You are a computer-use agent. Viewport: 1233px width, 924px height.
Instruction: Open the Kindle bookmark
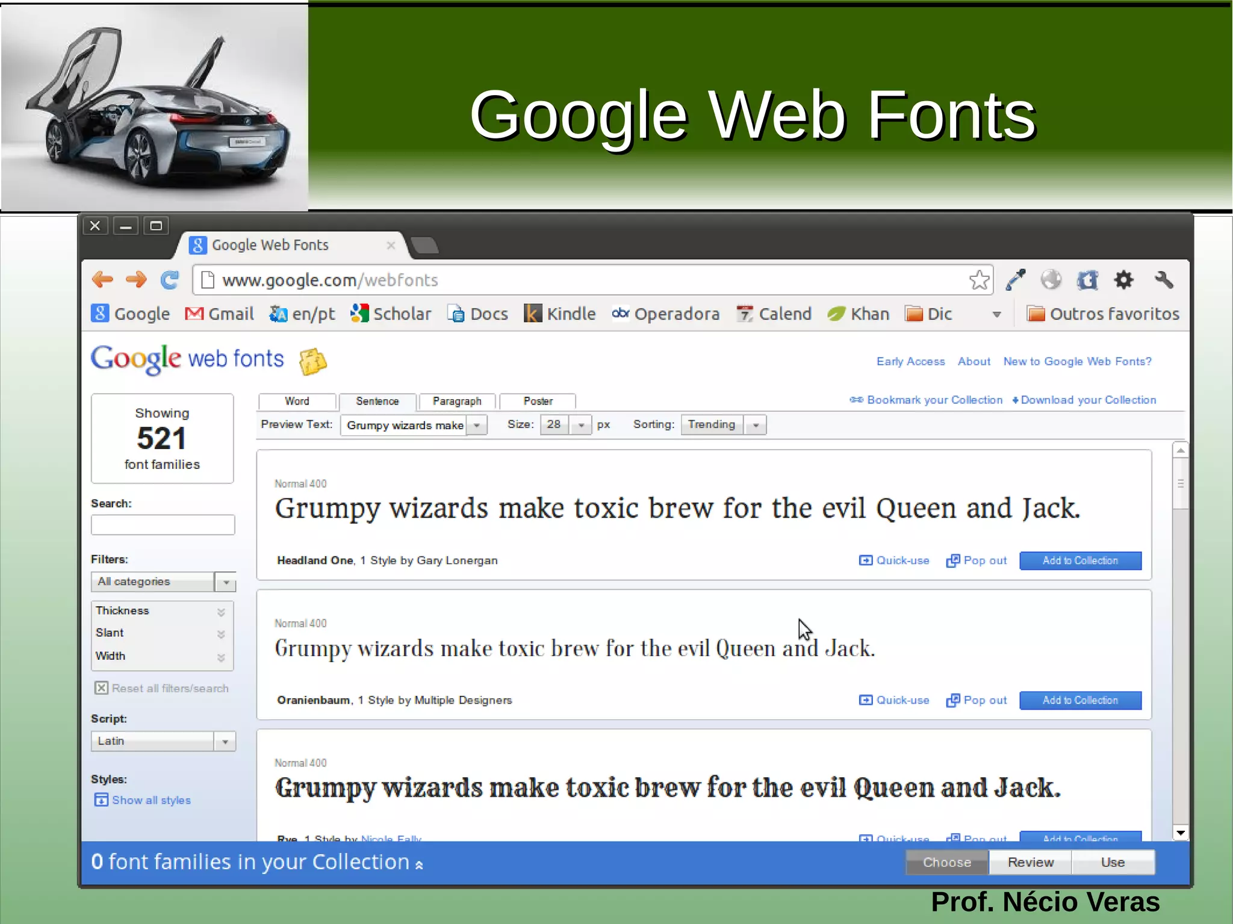tap(559, 314)
